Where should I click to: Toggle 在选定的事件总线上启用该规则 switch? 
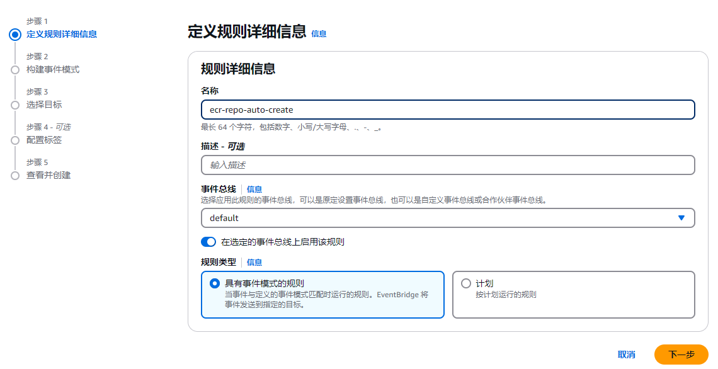coord(208,242)
